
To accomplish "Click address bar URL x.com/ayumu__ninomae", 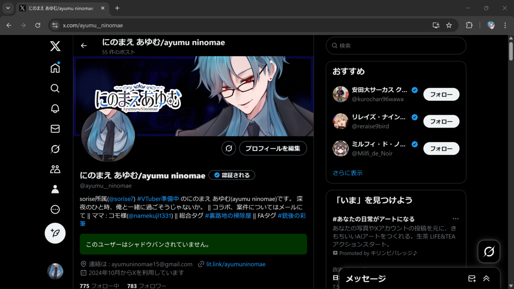I will (93, 25).
